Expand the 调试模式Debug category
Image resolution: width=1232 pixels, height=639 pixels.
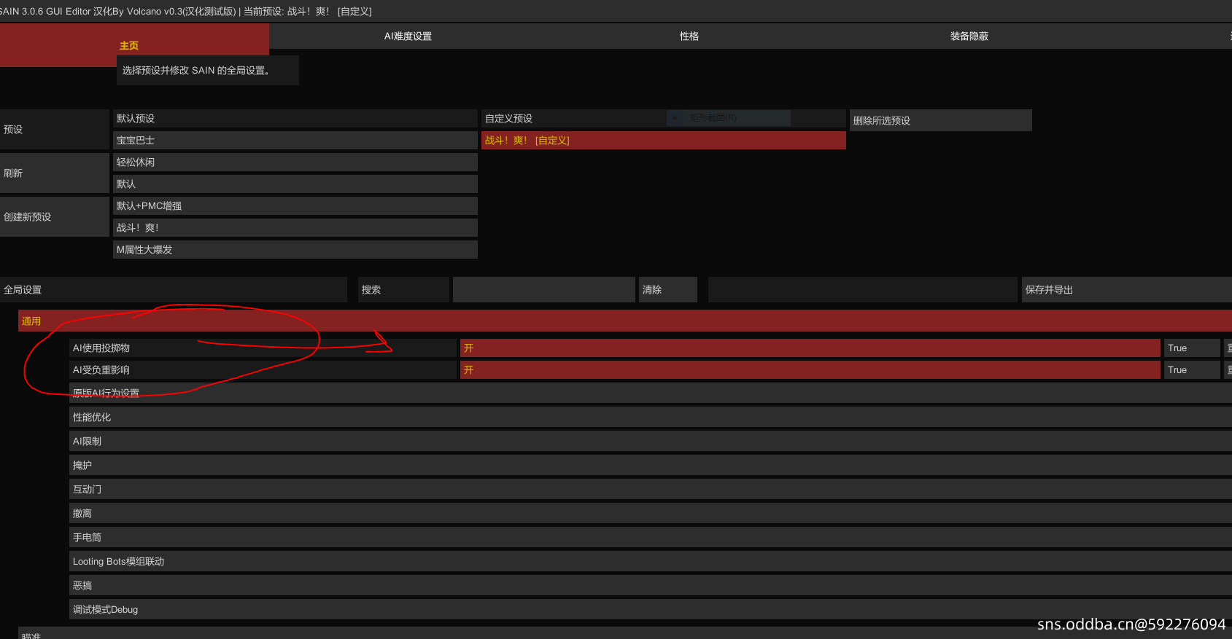[x=649, y=610]
